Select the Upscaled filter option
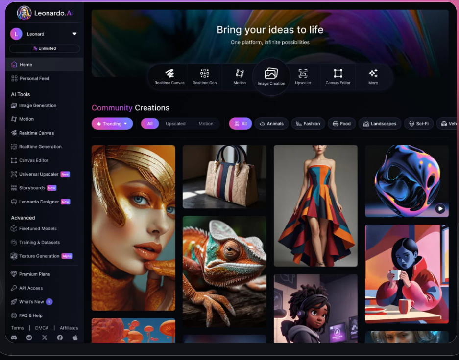This screenshot has height=360, width=459. [175, 124]
